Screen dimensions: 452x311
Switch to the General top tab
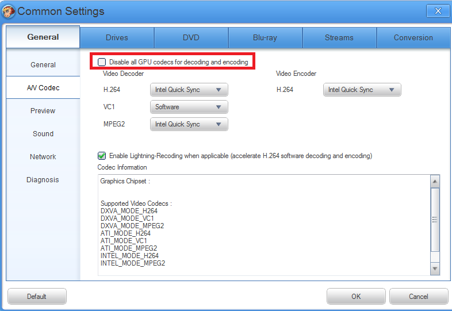(x=43, y=37)
